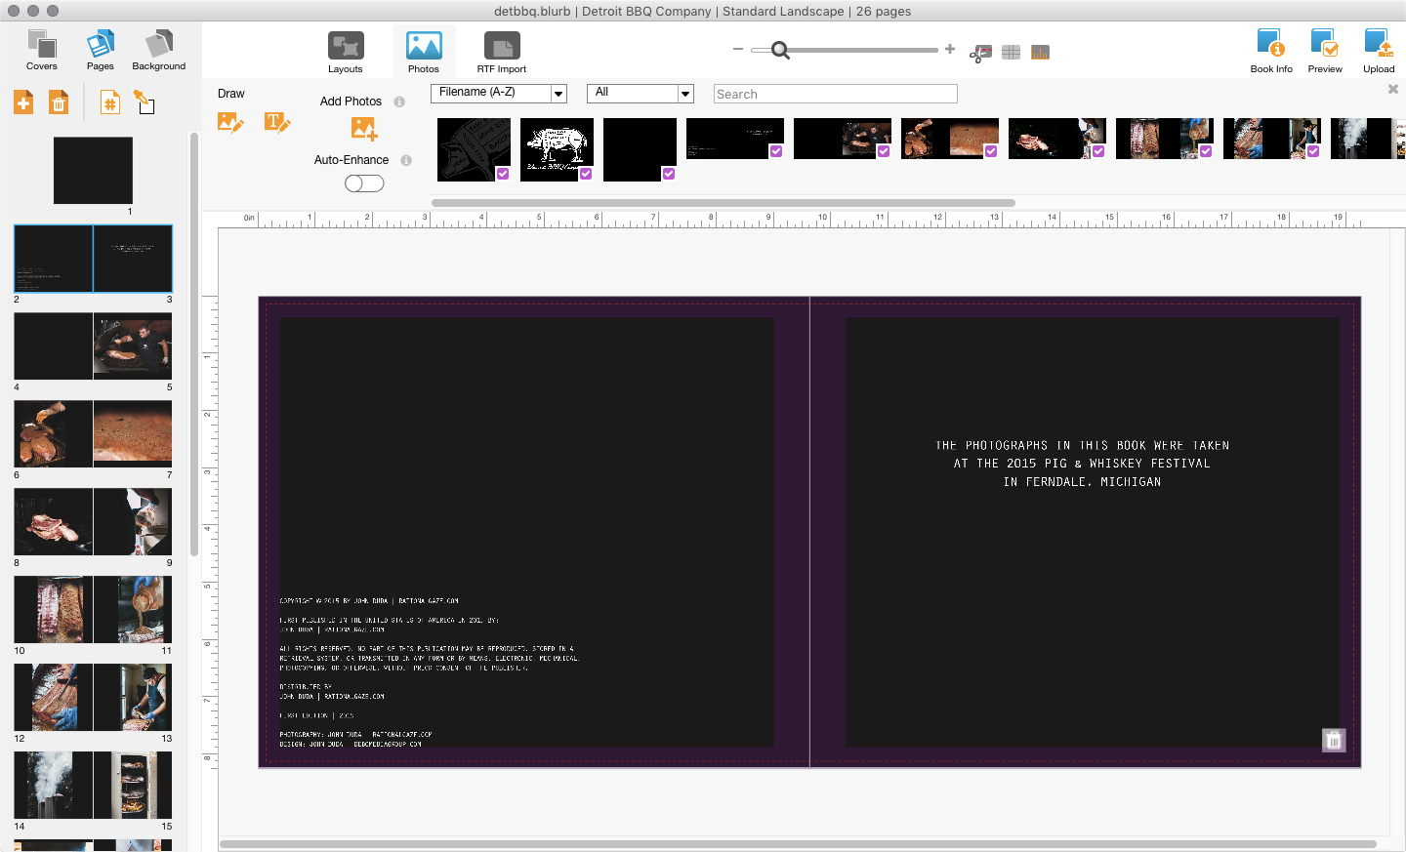Click the delete page trash icon
The image size is (1406, 852).
[x=59, y=102]
